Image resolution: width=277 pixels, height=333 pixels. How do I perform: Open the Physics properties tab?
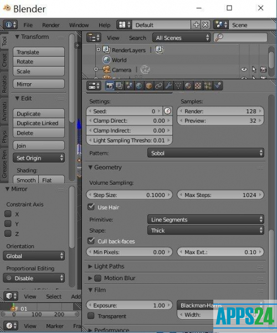coord(218,86)
